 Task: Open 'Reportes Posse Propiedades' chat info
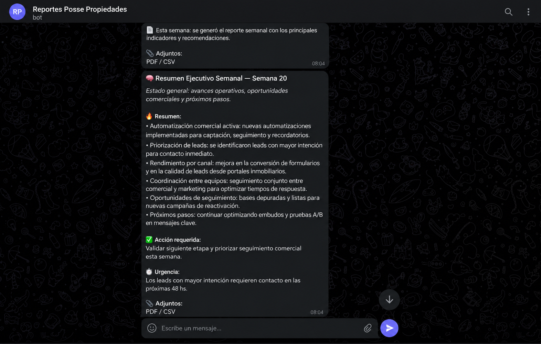80,9
